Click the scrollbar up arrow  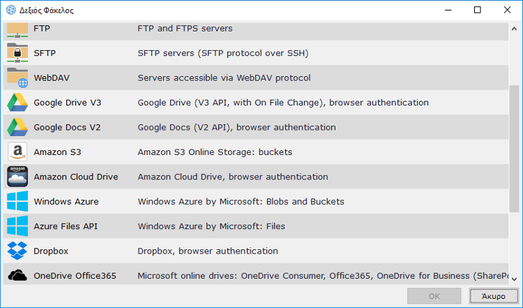coord(514,29)
